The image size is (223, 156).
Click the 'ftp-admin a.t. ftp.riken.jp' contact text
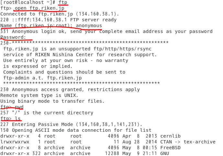click(x=43, y=78)
